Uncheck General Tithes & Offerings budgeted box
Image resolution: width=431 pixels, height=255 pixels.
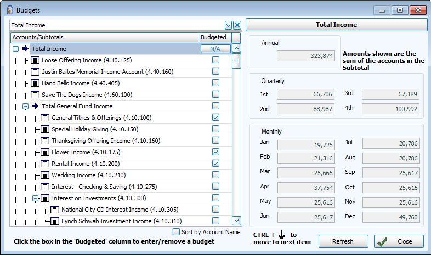(x=216, y=118)
